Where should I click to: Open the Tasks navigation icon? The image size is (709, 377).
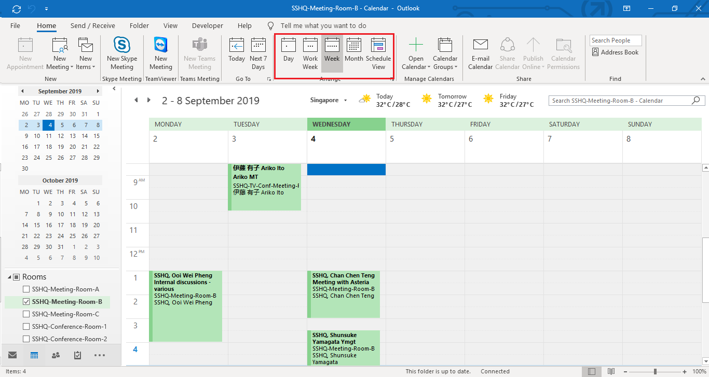pyautogui.click(x=78, y=355)
